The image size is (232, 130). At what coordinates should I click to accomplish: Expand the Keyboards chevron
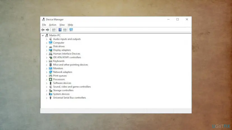[x=47, y=61]
